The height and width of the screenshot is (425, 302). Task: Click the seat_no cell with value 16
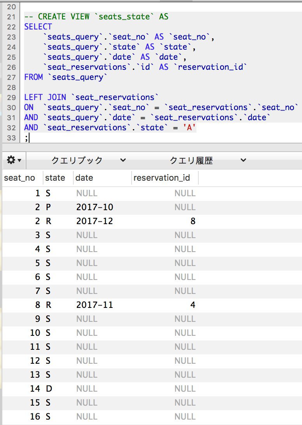pyautogui.click(x=35, y=417)
